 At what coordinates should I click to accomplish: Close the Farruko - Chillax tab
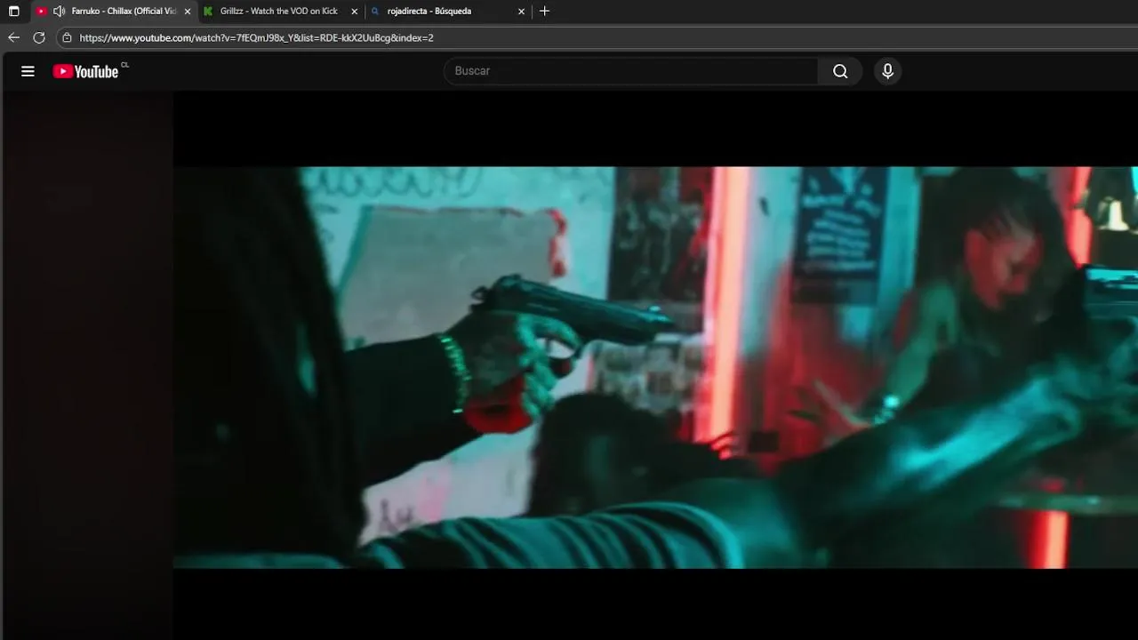point(187,12)
